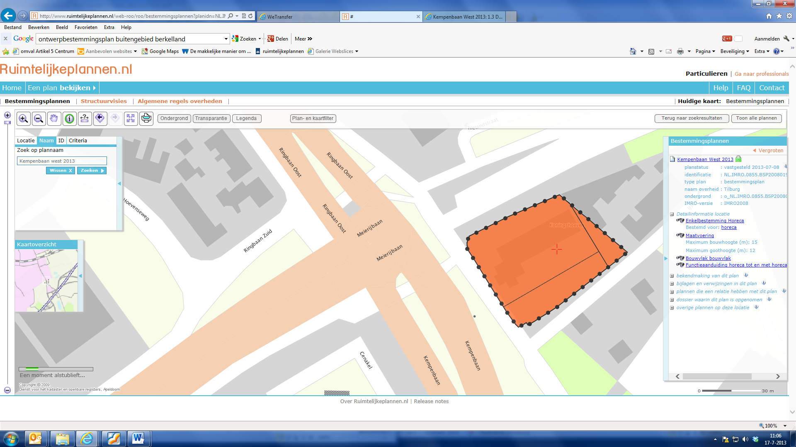This screenshot has height=447, width=796.
Task: Click info icon next to overige plannen op deze locatie
Action: pyautogui.click(x=756, y=307)
